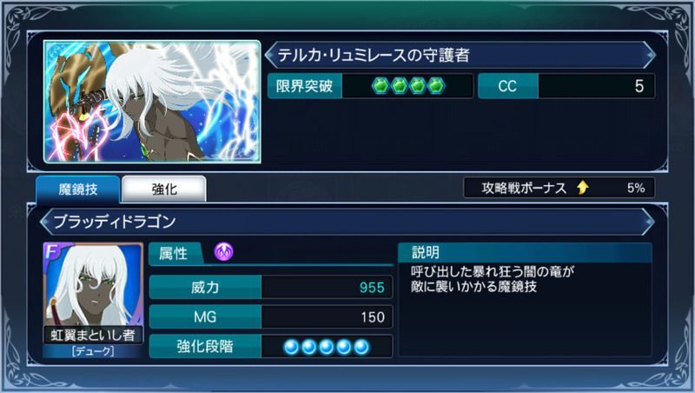Image resolution: width=695 pixels, height=393 pixels.
Task: Expand right arrow of mirrage card title
Action: click(650, 55)
